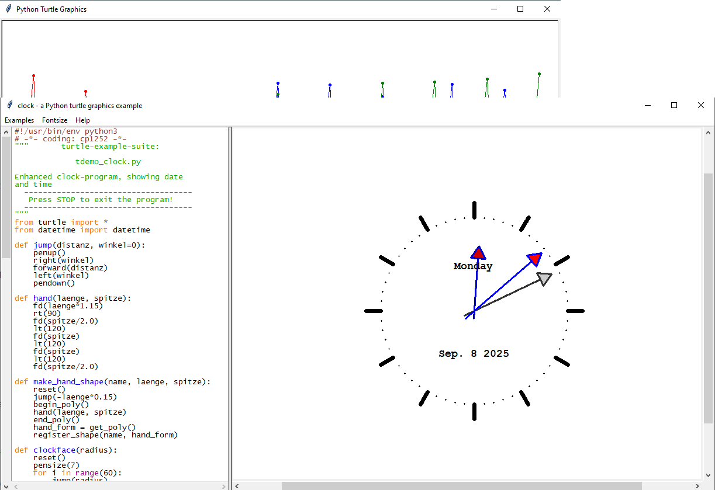Click the clock window's feather title icon
715x490 pixels.
tap(9, 106)
